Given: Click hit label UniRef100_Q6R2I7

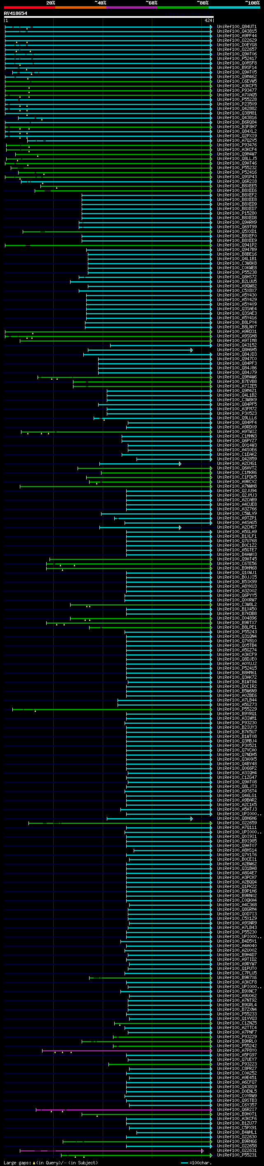Looking at the screenshot, I should click(236, 1109).
